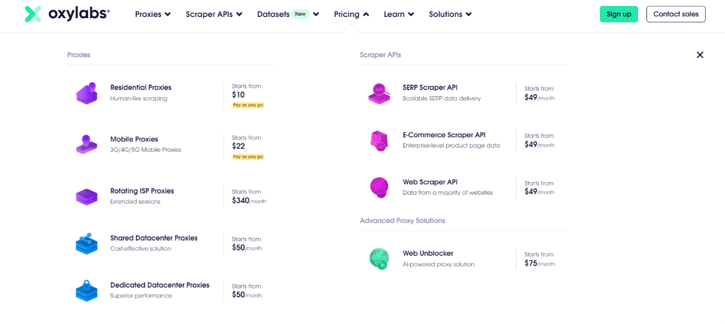The width and height of the screenshot is (725, 324).
Task: Click the Pay as you go badge under $10
Action: coord(248,105)
